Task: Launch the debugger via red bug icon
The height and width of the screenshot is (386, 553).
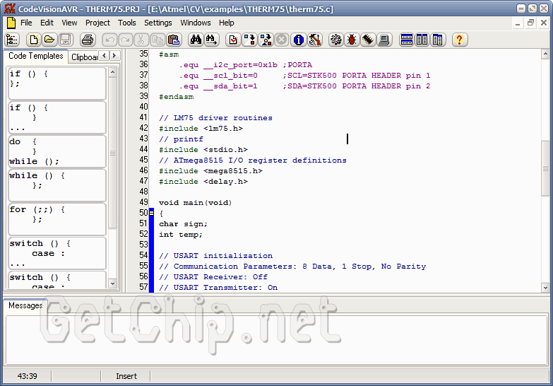Action: pyautogui.click(x=352, y=40)
